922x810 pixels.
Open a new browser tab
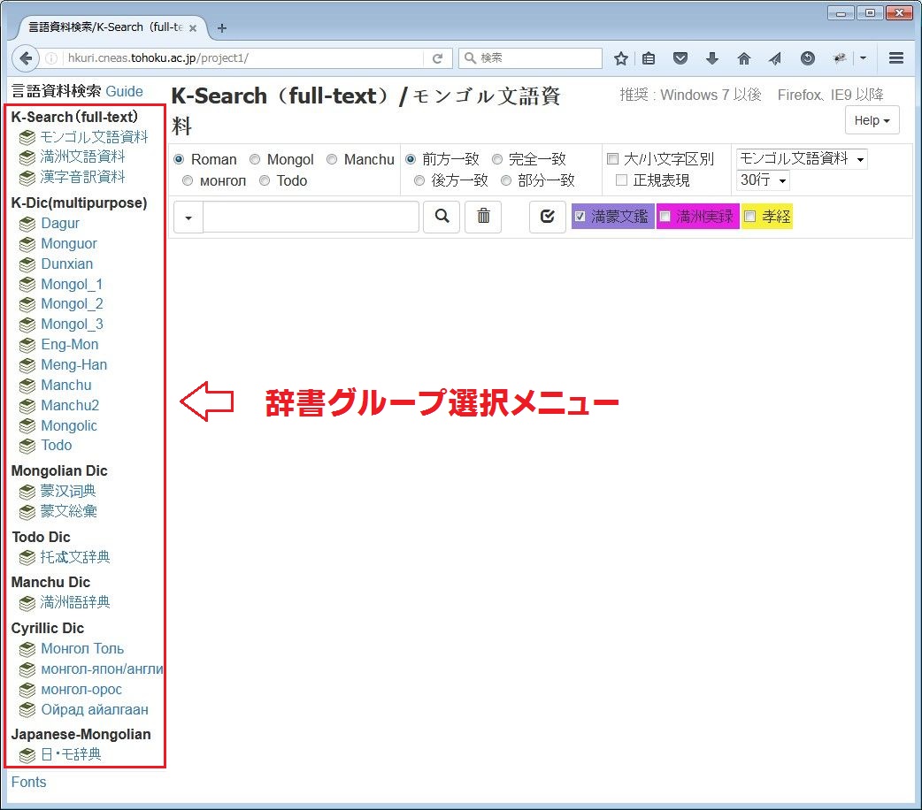222,27
